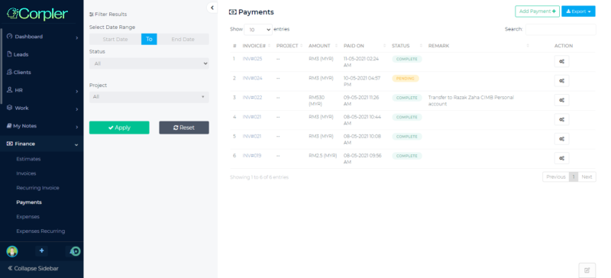
Task: Collapse the Finance menu
Action: 42,144
